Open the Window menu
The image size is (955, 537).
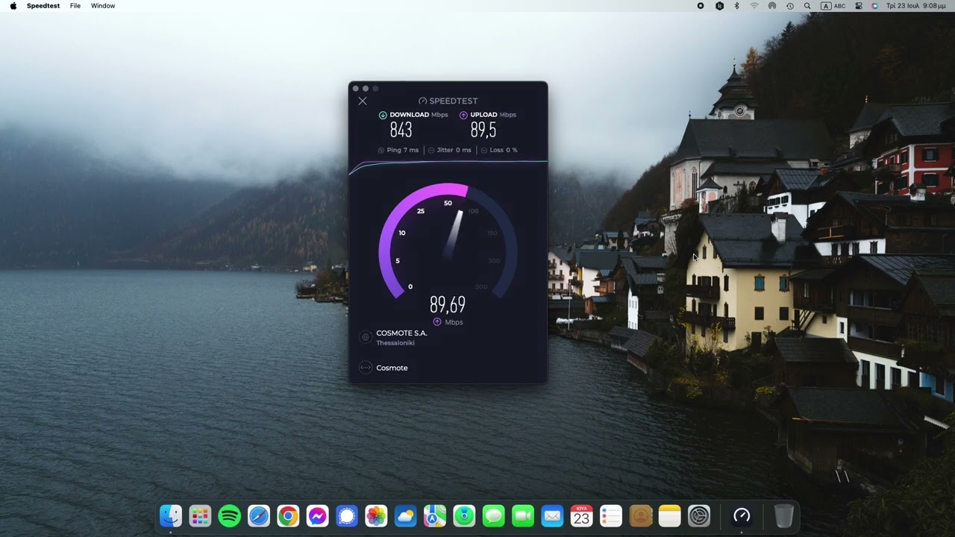click(103, 6)
